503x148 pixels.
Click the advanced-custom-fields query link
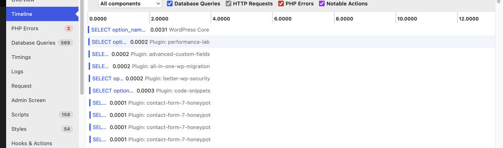[100, 54]
